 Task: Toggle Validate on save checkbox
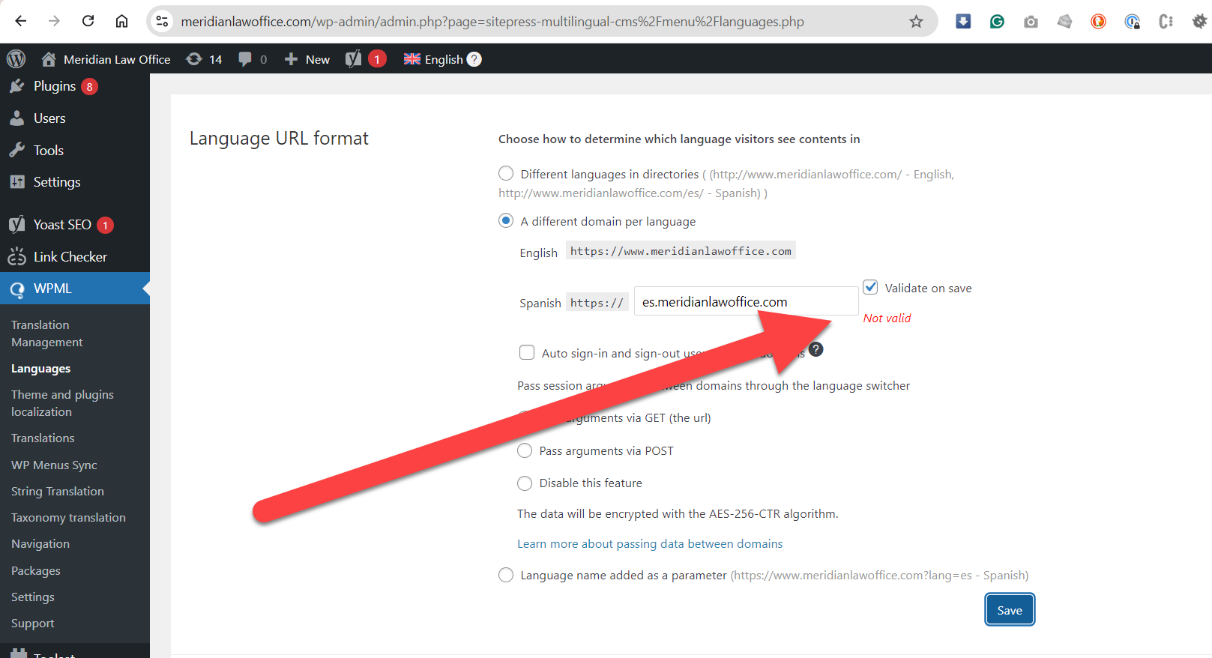pos(870,287)
